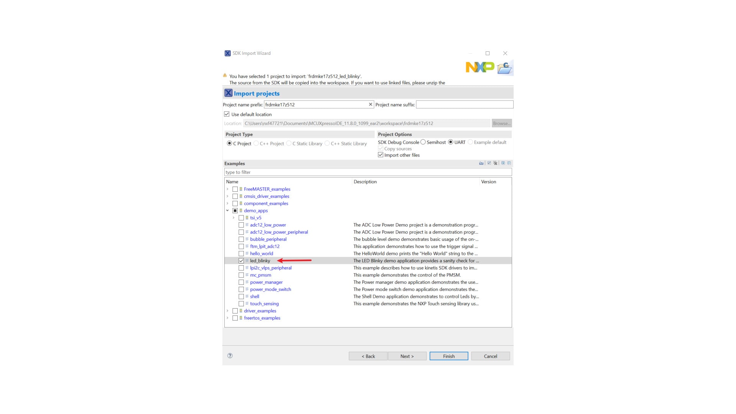Click the collapse all tree icon

509,163
